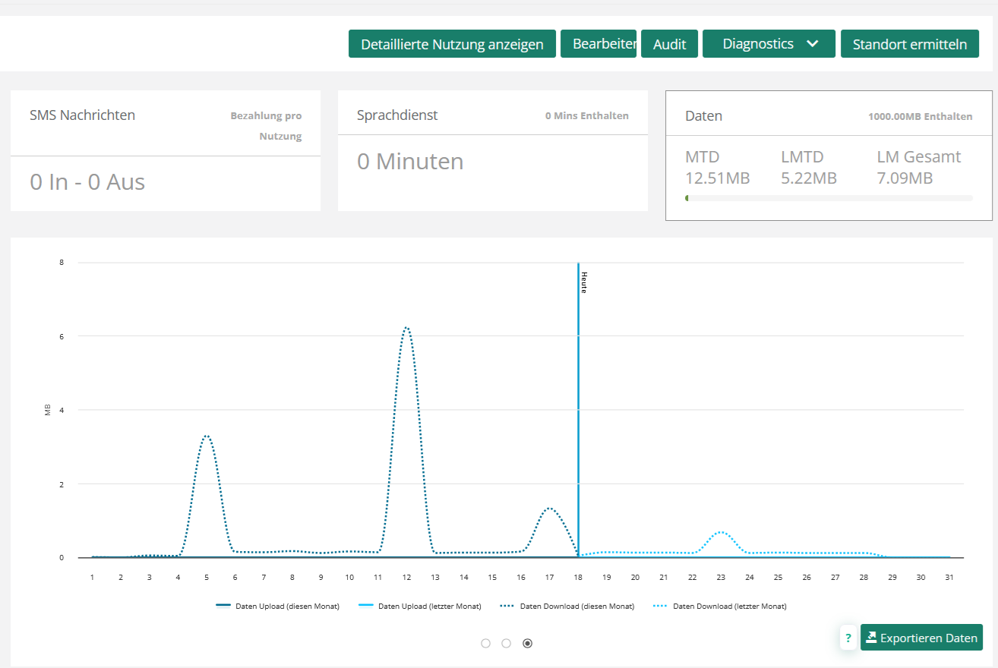
Task: Toggle Daten Upload (letzter Monat) legend marker
Action: click(x=365, y=606)
